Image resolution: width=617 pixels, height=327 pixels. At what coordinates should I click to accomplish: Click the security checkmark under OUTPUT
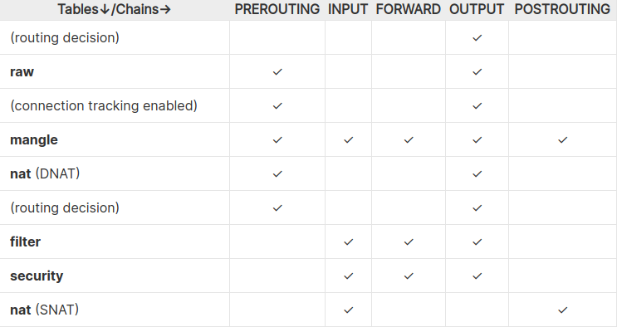pyautogui.click(x=477, y=276)
